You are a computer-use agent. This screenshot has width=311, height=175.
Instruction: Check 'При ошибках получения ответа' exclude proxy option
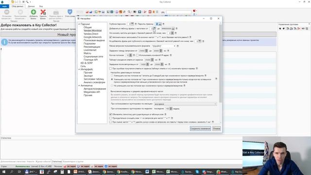point(110,69)
